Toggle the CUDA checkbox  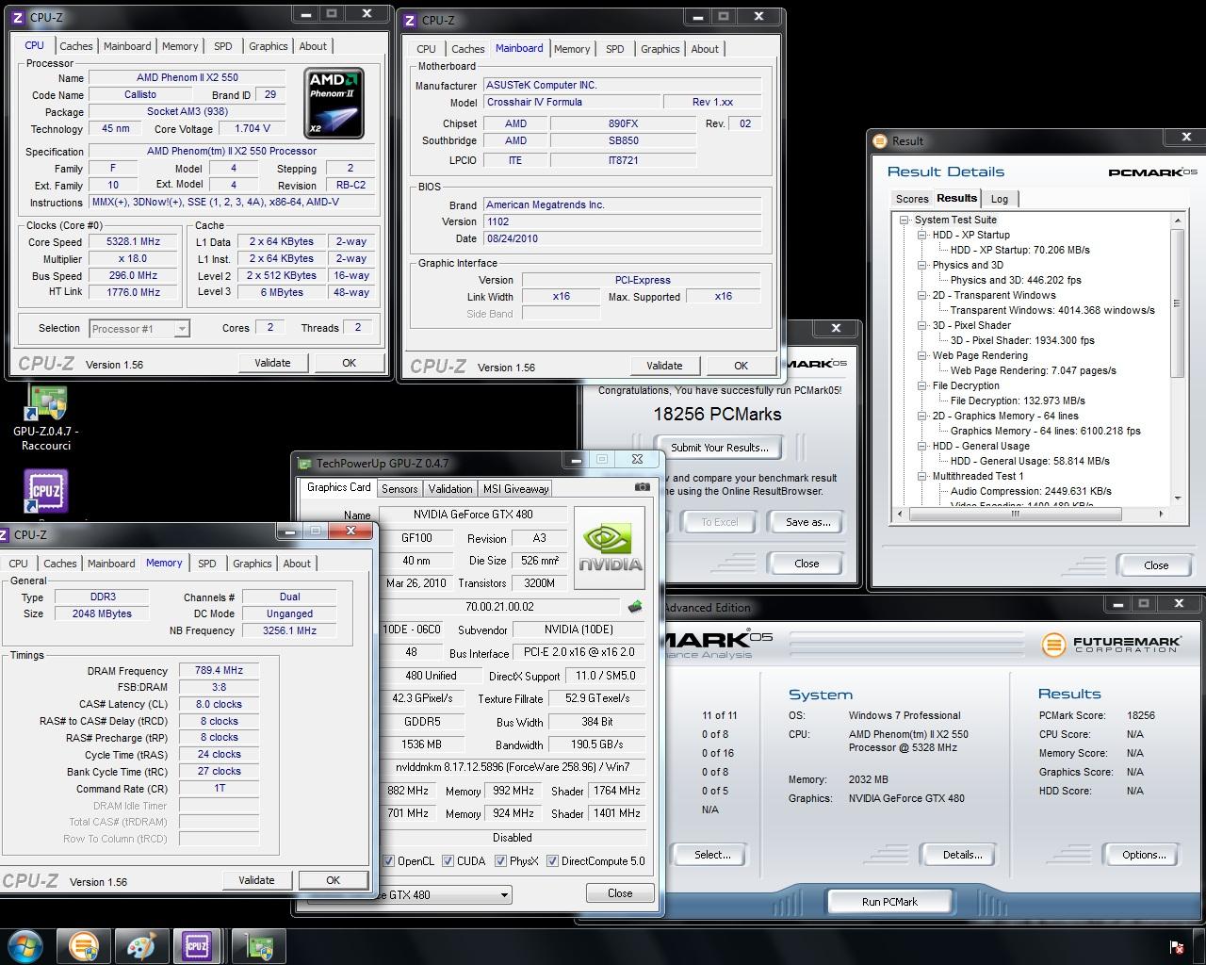click(448, 860)
